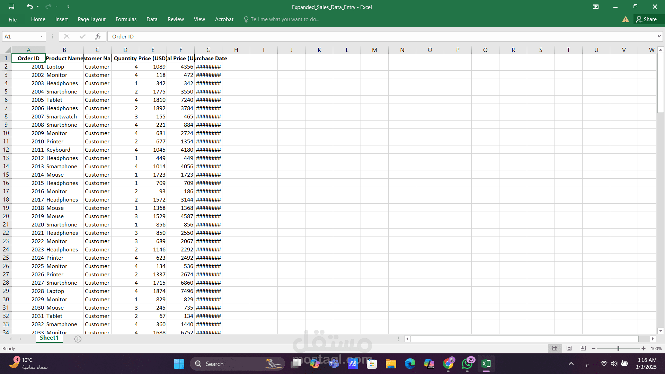Click zoom out minus button
The width and height of the screenshot is (665, 374).
[594, 348]
